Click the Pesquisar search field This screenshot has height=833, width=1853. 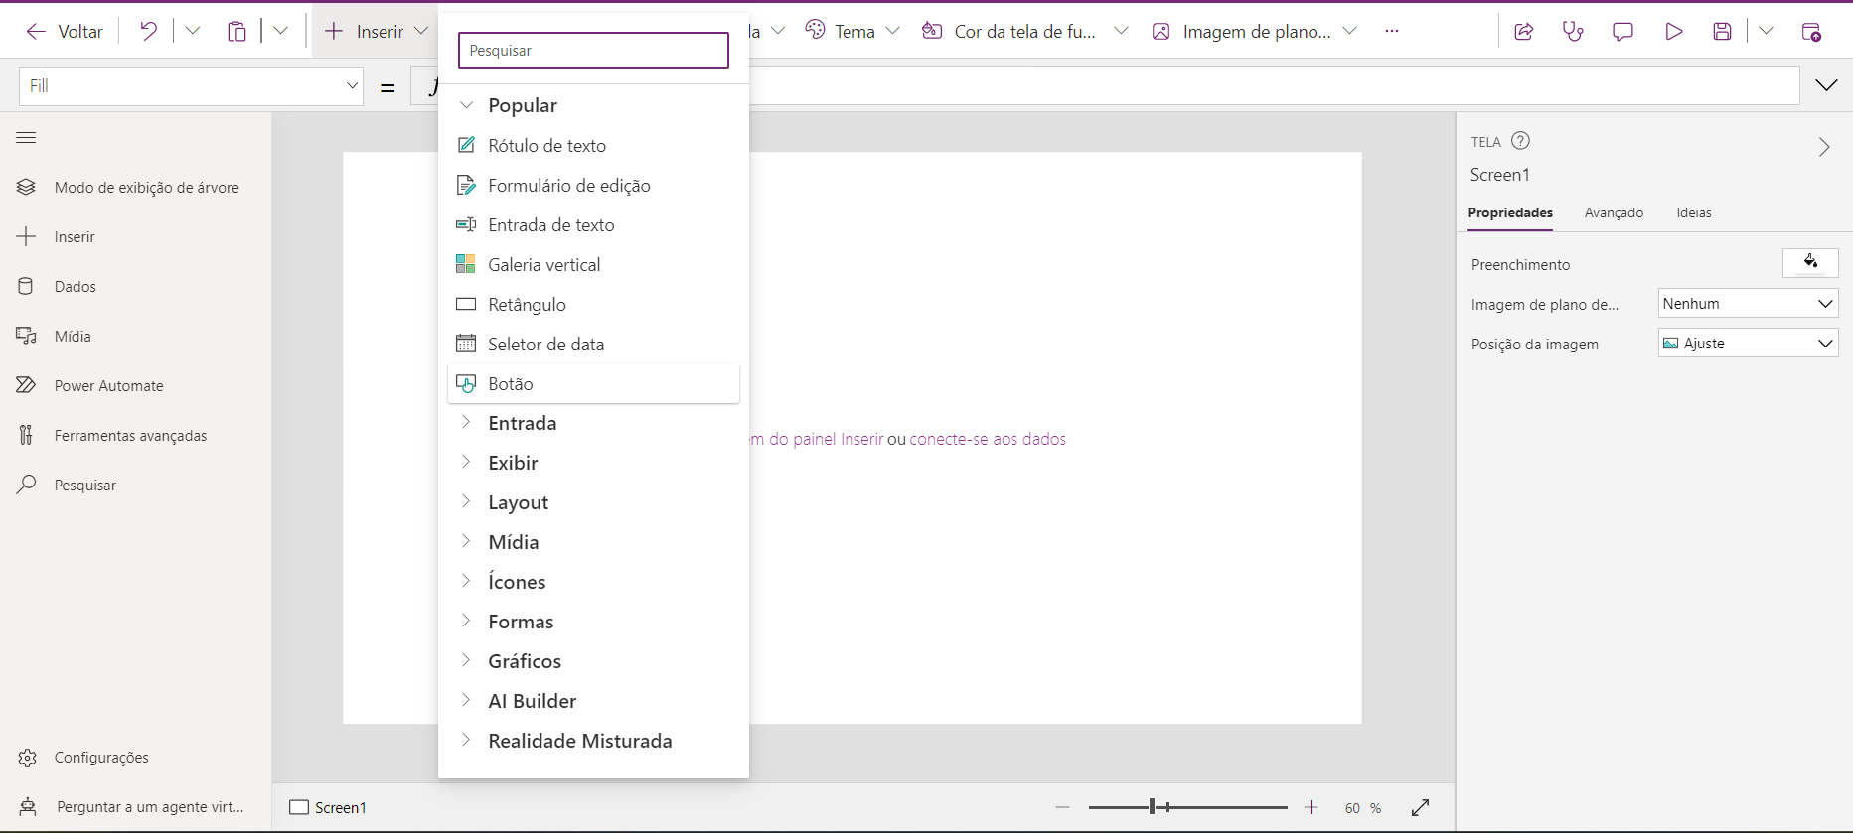tap(593, 51)
